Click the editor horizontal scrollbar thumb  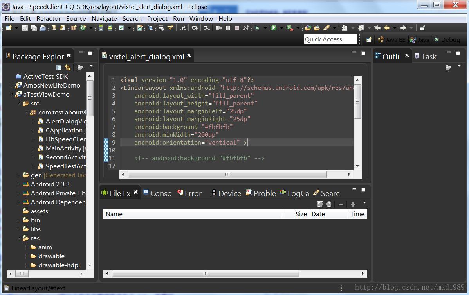(227, 174)
